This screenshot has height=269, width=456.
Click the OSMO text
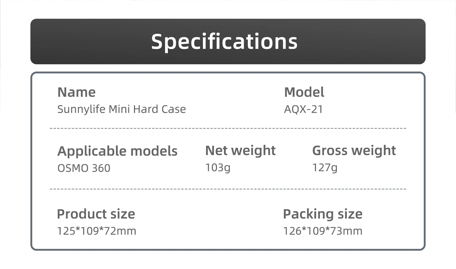(x=73, y=168)
